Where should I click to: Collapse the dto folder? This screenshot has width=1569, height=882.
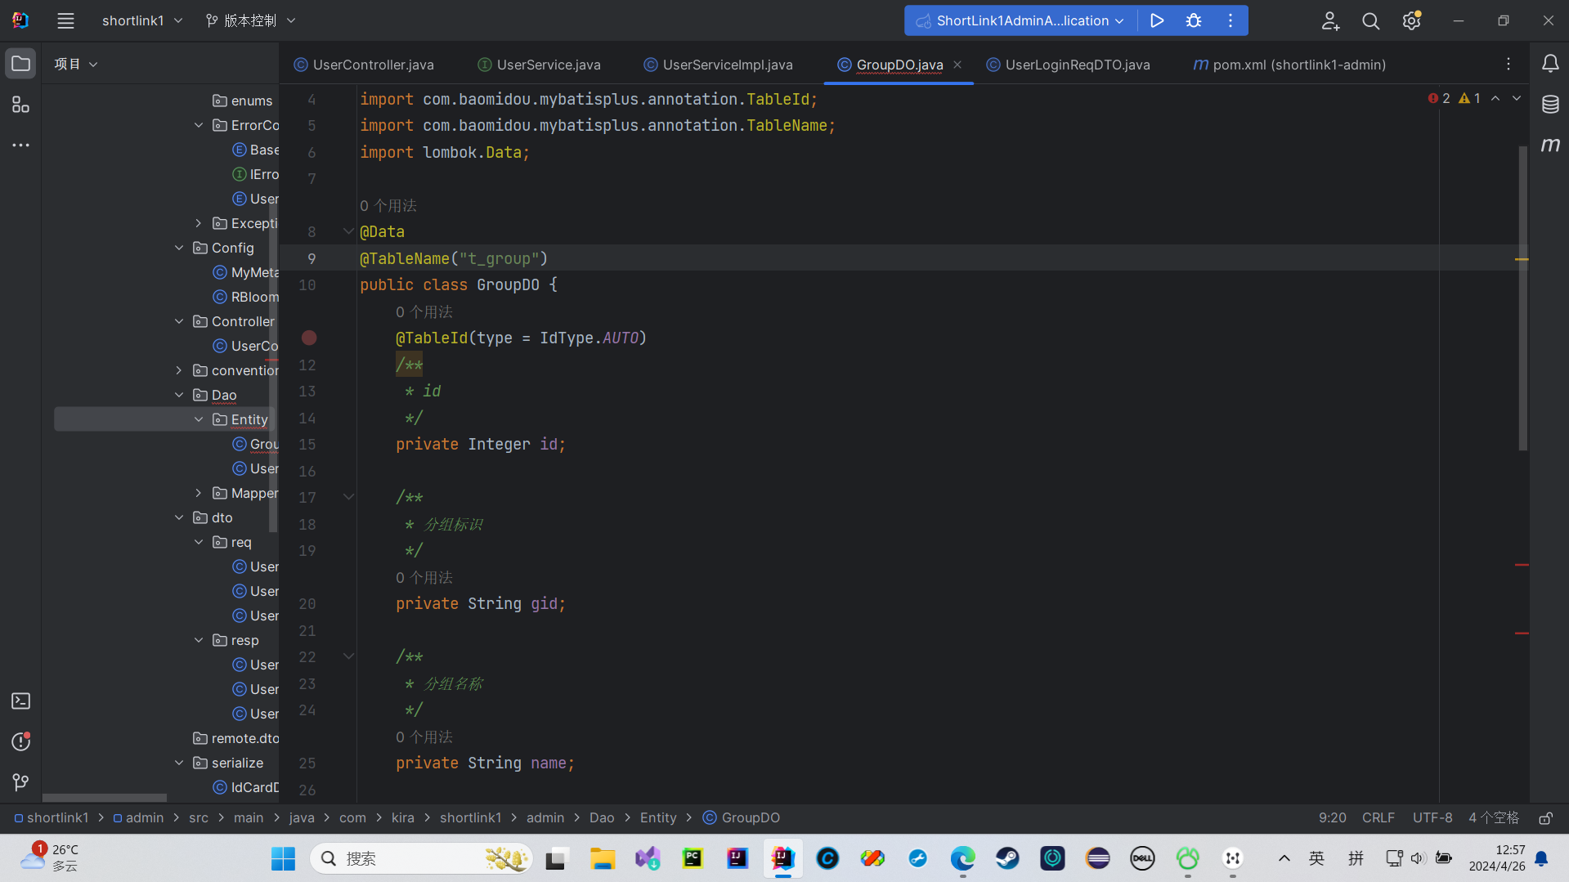(x=179, y=517)
